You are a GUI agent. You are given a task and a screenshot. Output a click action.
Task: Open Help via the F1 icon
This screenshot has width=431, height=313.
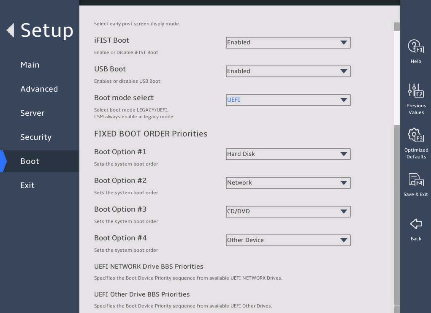coord(416,46)
